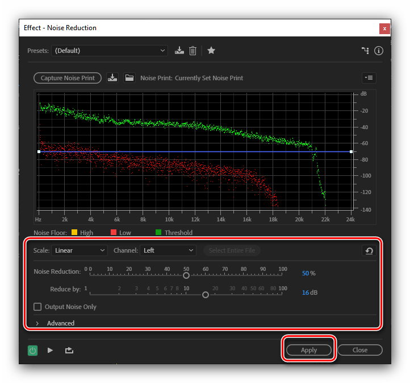Screen dimensions: 410x383
Task: Open the Channel dropdown set to Left
Action: pos(168,250)
